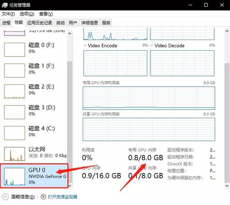Click the Video Decode graph
Viewport: 230px width, 205px height.
[x=182, y=63]
